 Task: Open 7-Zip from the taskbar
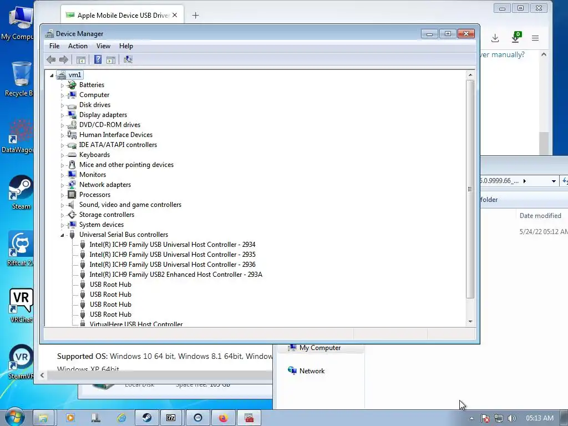pos(171,418)
